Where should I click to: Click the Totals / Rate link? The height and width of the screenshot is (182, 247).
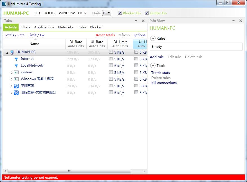coord(14,35)
